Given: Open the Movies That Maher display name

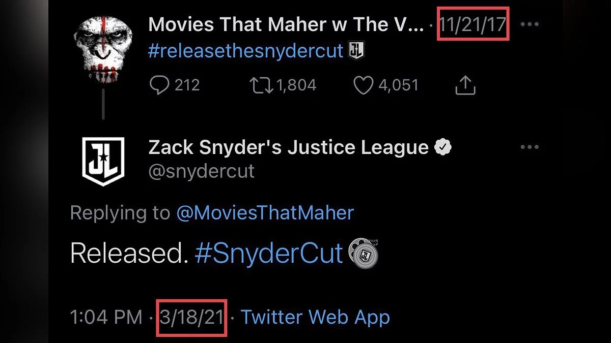Looking at the screenshot, I should pos(286,24).
